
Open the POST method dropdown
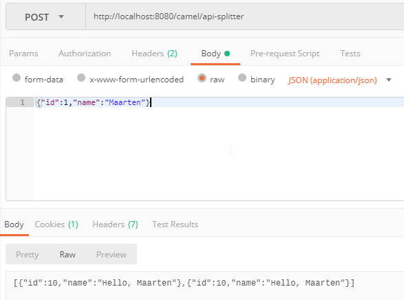tap(45, 17)
